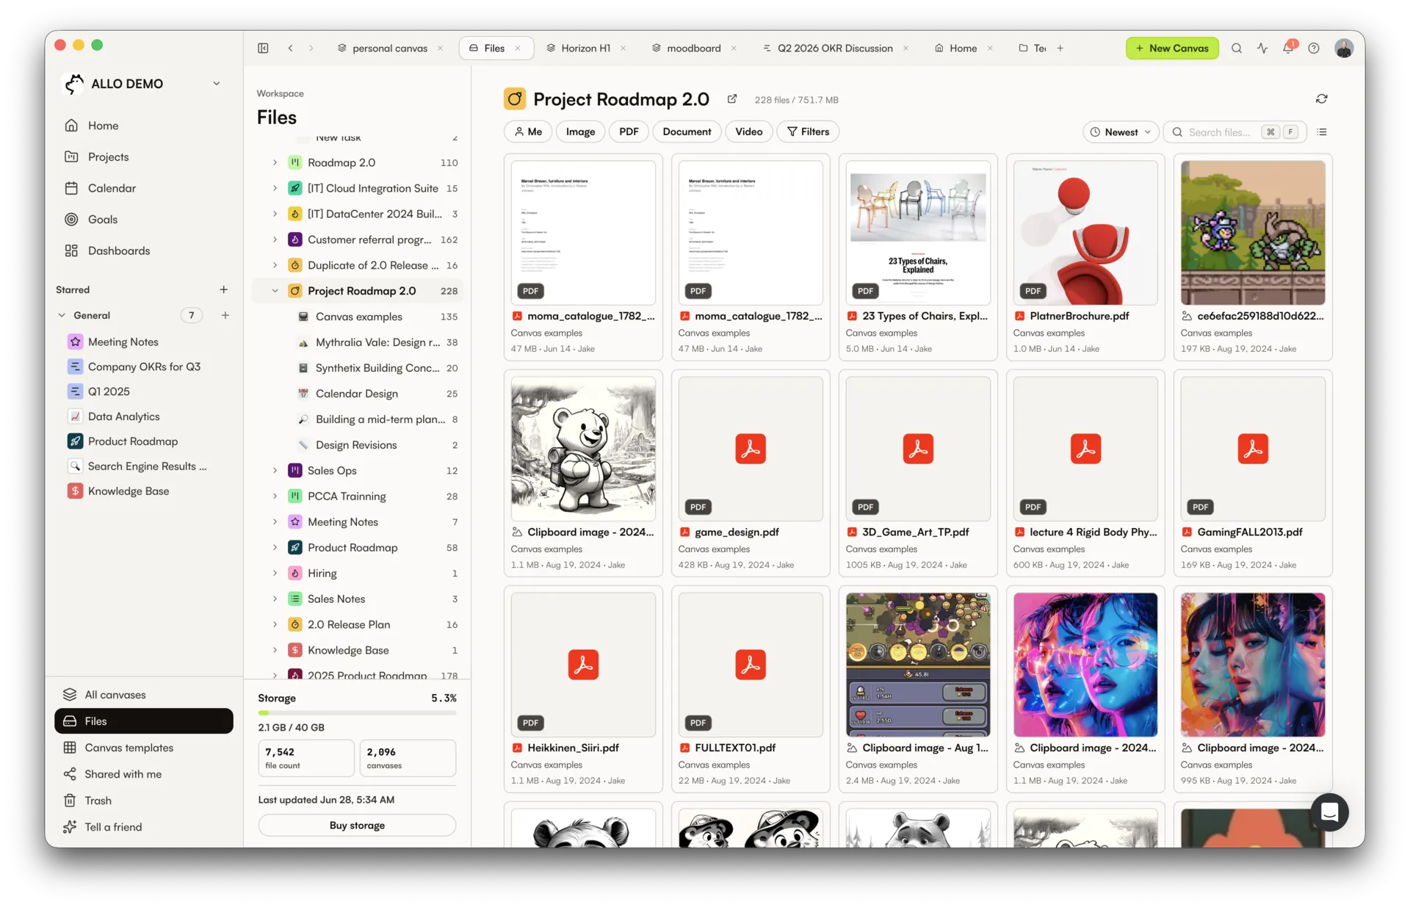
Task: Open Meeting Notes starred canvas
Action: 123,342
